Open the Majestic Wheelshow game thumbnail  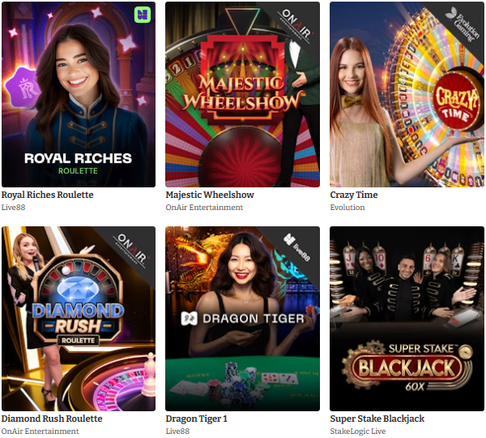pyautogui.click(x=242, y=94)
